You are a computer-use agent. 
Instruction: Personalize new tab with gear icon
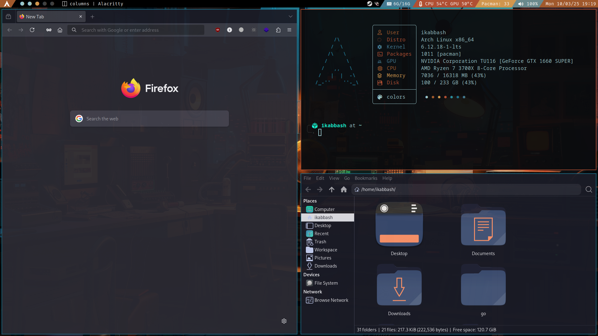point(284,321)
